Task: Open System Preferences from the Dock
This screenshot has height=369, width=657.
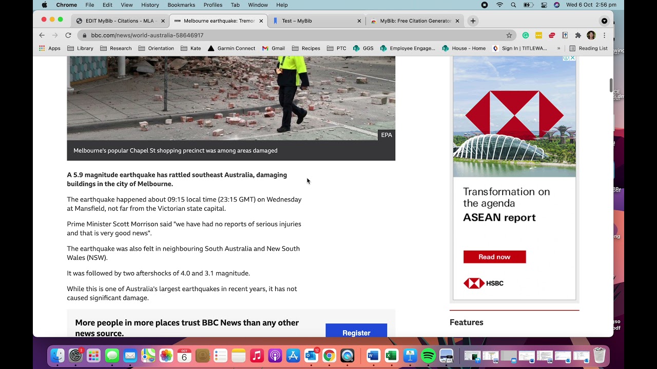Action: (75, 355)
